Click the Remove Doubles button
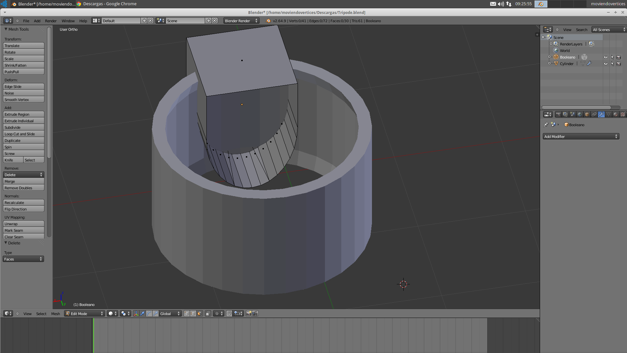Image resolution: width=627 pixels, height=353 pixels. 24,188
